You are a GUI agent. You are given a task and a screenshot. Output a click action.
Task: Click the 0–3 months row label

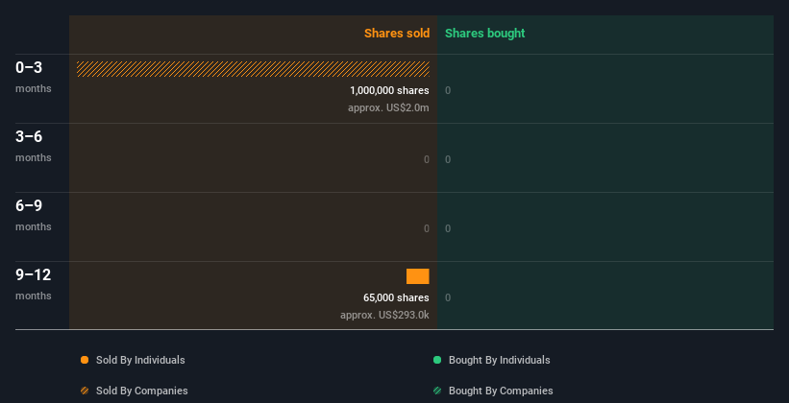(x=34, y=77)
